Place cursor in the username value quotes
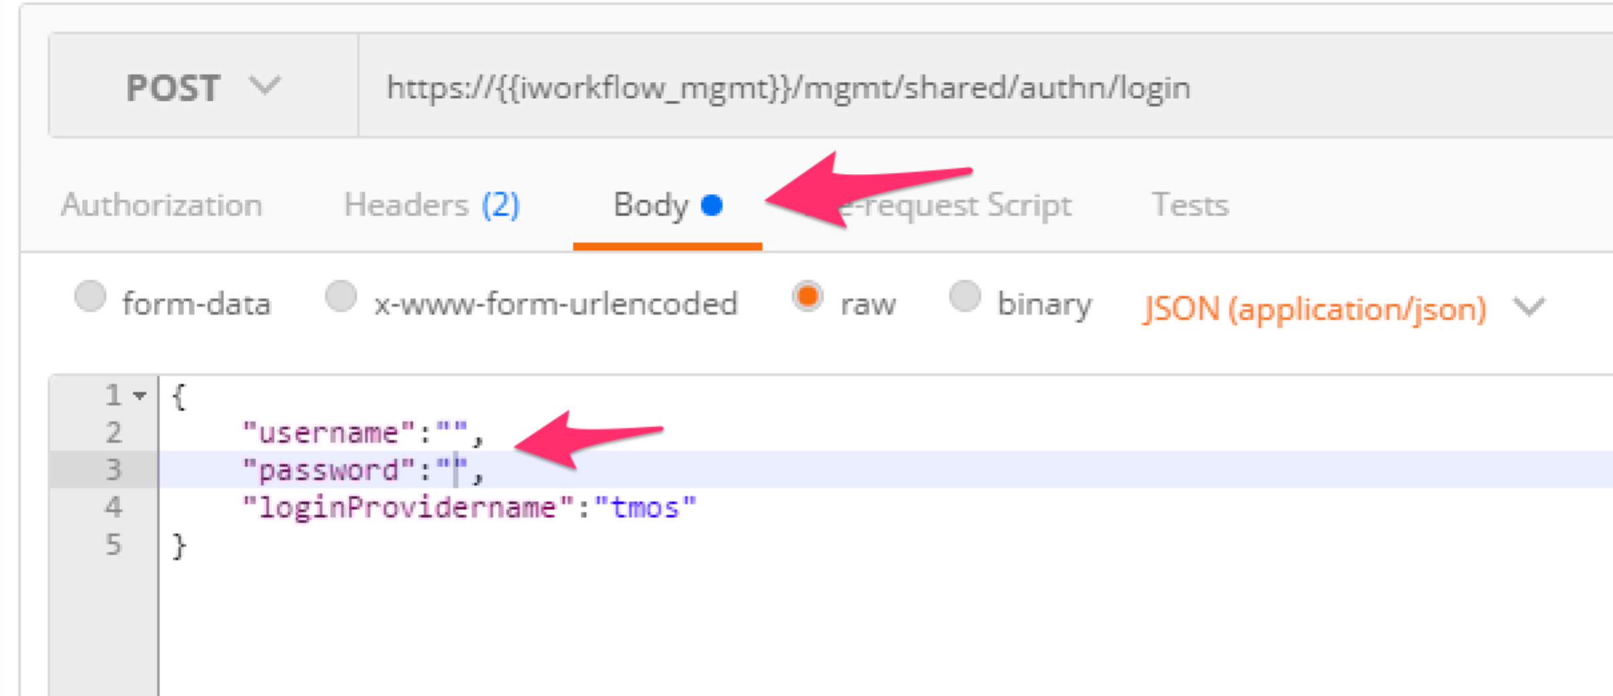This screenshot has width=1613, height=696. click(x=452, y=433)
